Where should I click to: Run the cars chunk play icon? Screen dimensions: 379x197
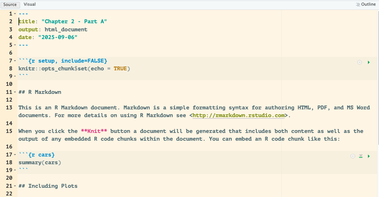[369, 156]
